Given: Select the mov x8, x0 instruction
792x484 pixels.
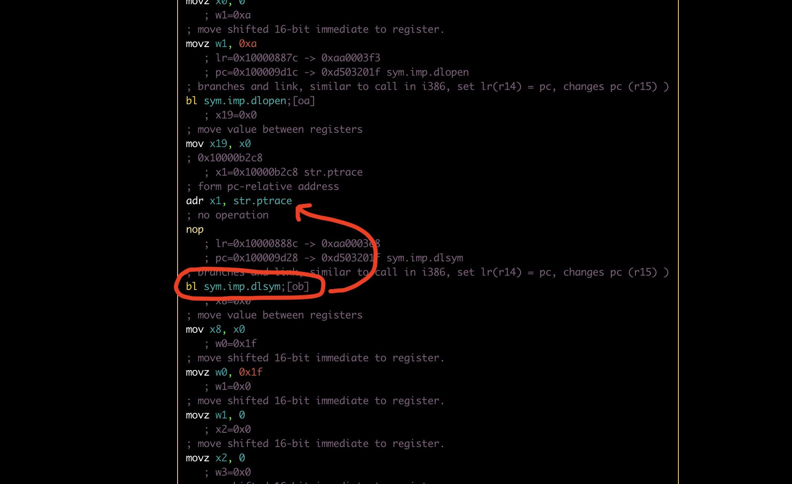Looking at the screenshot, I should point(215,329).
